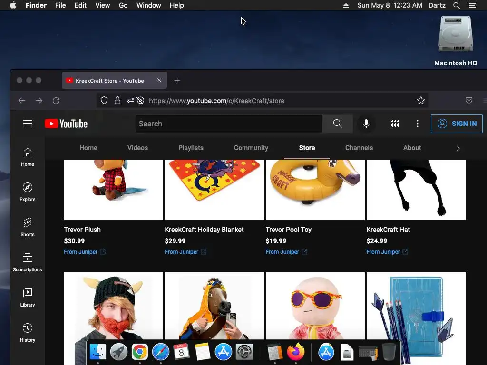Image resolution: width=487 pixels, height=365 pixels.
Task: Open the KreekCraft Holiday Blanket image
Action: [x=214, y=190]
